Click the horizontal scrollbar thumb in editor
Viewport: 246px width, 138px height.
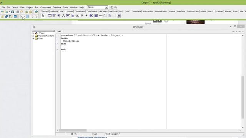coord(73,130)
